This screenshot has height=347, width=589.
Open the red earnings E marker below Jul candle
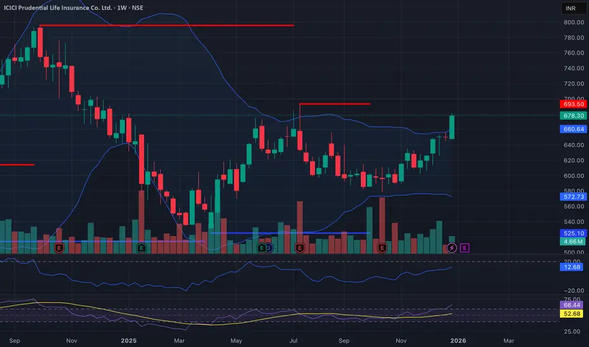pos(300,247)
